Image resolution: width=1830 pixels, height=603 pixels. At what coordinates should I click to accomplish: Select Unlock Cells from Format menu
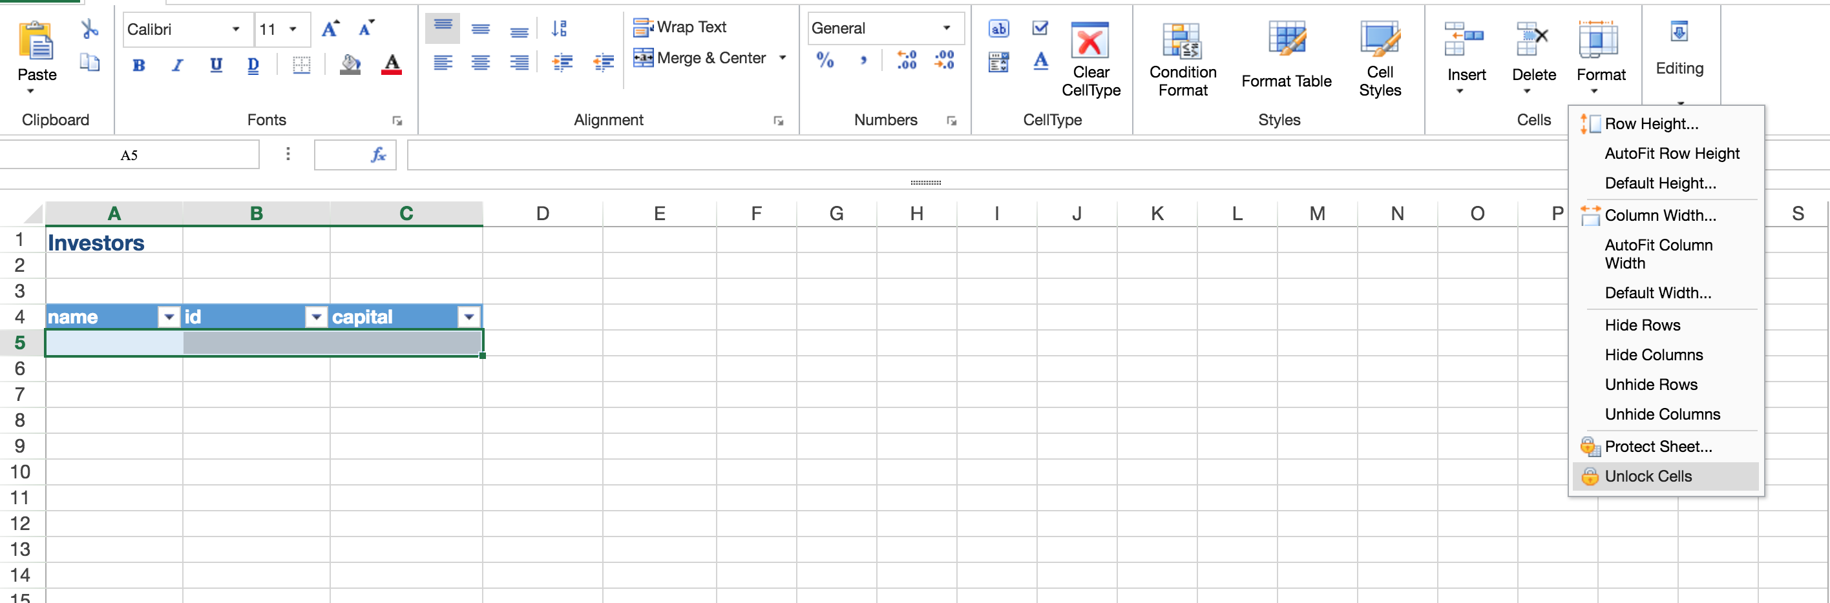(x=1647, y=476)
